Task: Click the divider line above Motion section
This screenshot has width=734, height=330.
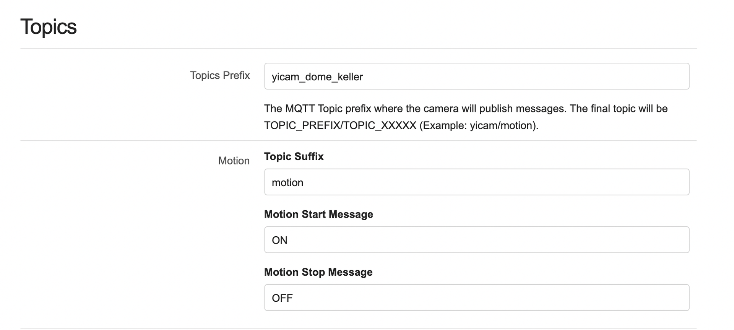Action: click(x=359, y=141)
